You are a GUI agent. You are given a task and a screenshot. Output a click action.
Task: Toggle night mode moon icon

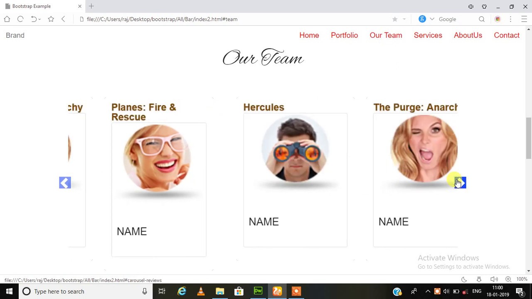[464, 279]
